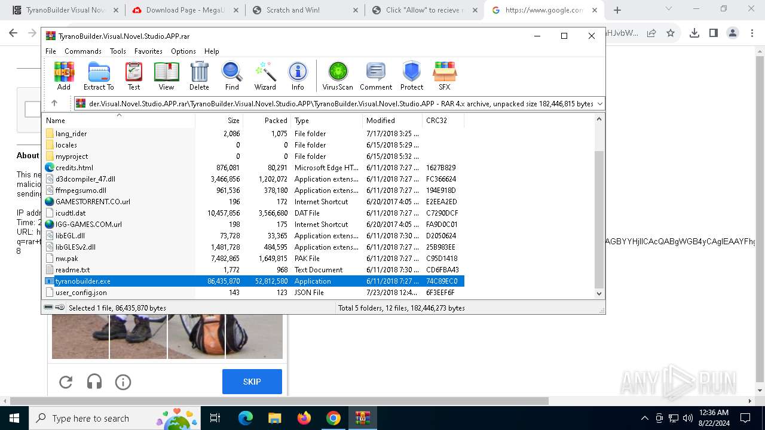Click the Protect toolbar icon
Screen dimensions: 765x430
412,76
